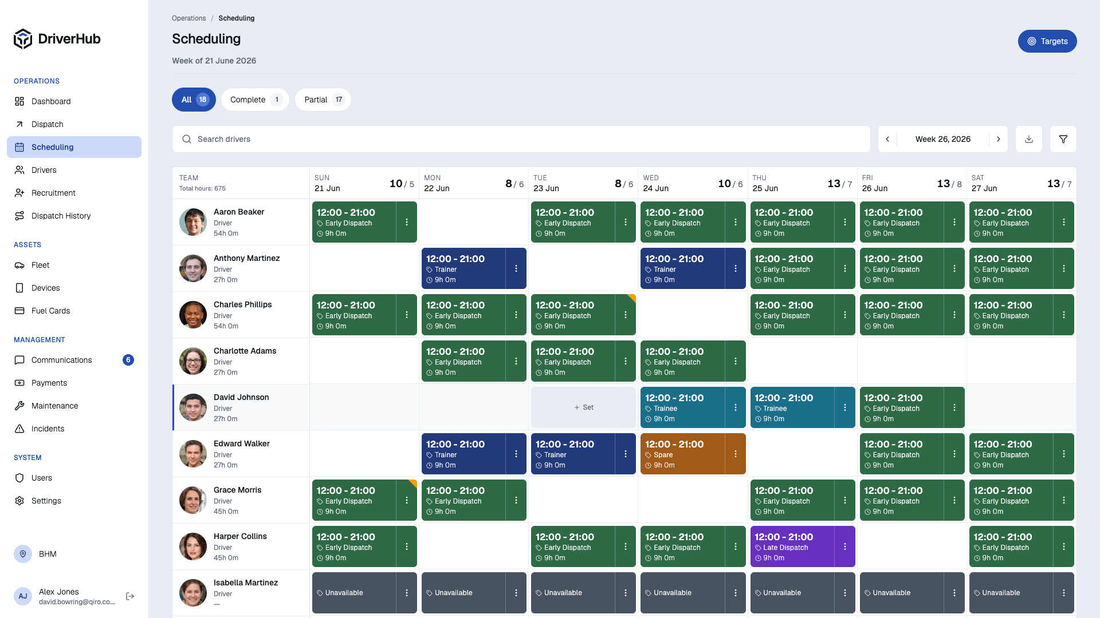Click the Incidents warning icon
This screenshot has height=618, width=1100.
coord(19,429)
